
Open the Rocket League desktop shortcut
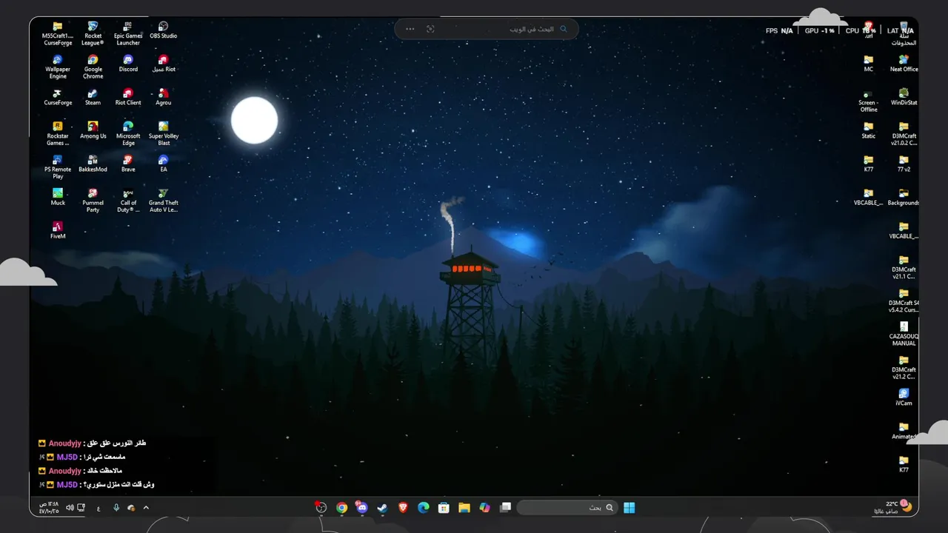coord(93,34)
